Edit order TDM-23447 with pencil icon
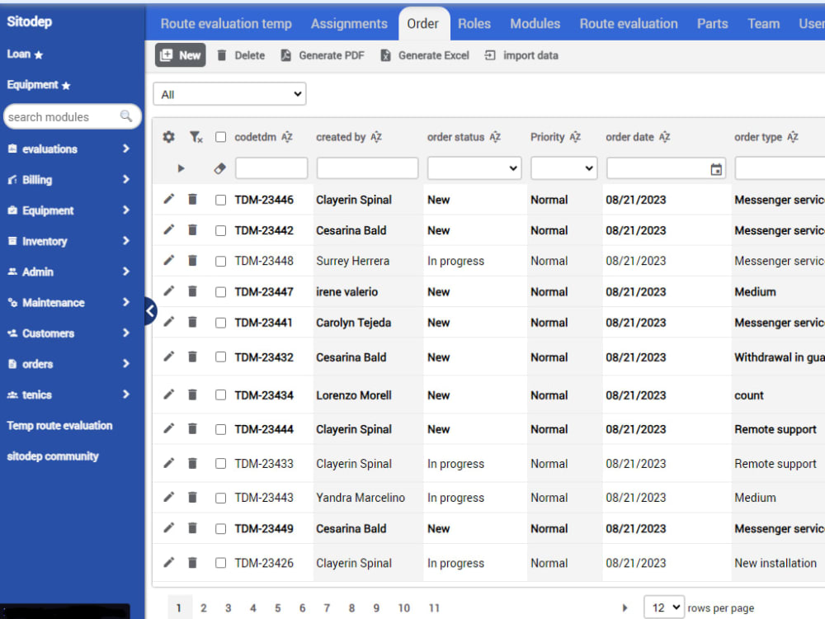The width and height of the screenshot is (825, 619). 168,291
